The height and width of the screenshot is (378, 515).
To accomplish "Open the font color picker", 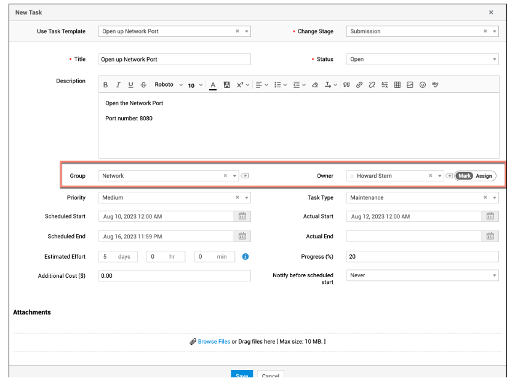I will pos(213,85).
